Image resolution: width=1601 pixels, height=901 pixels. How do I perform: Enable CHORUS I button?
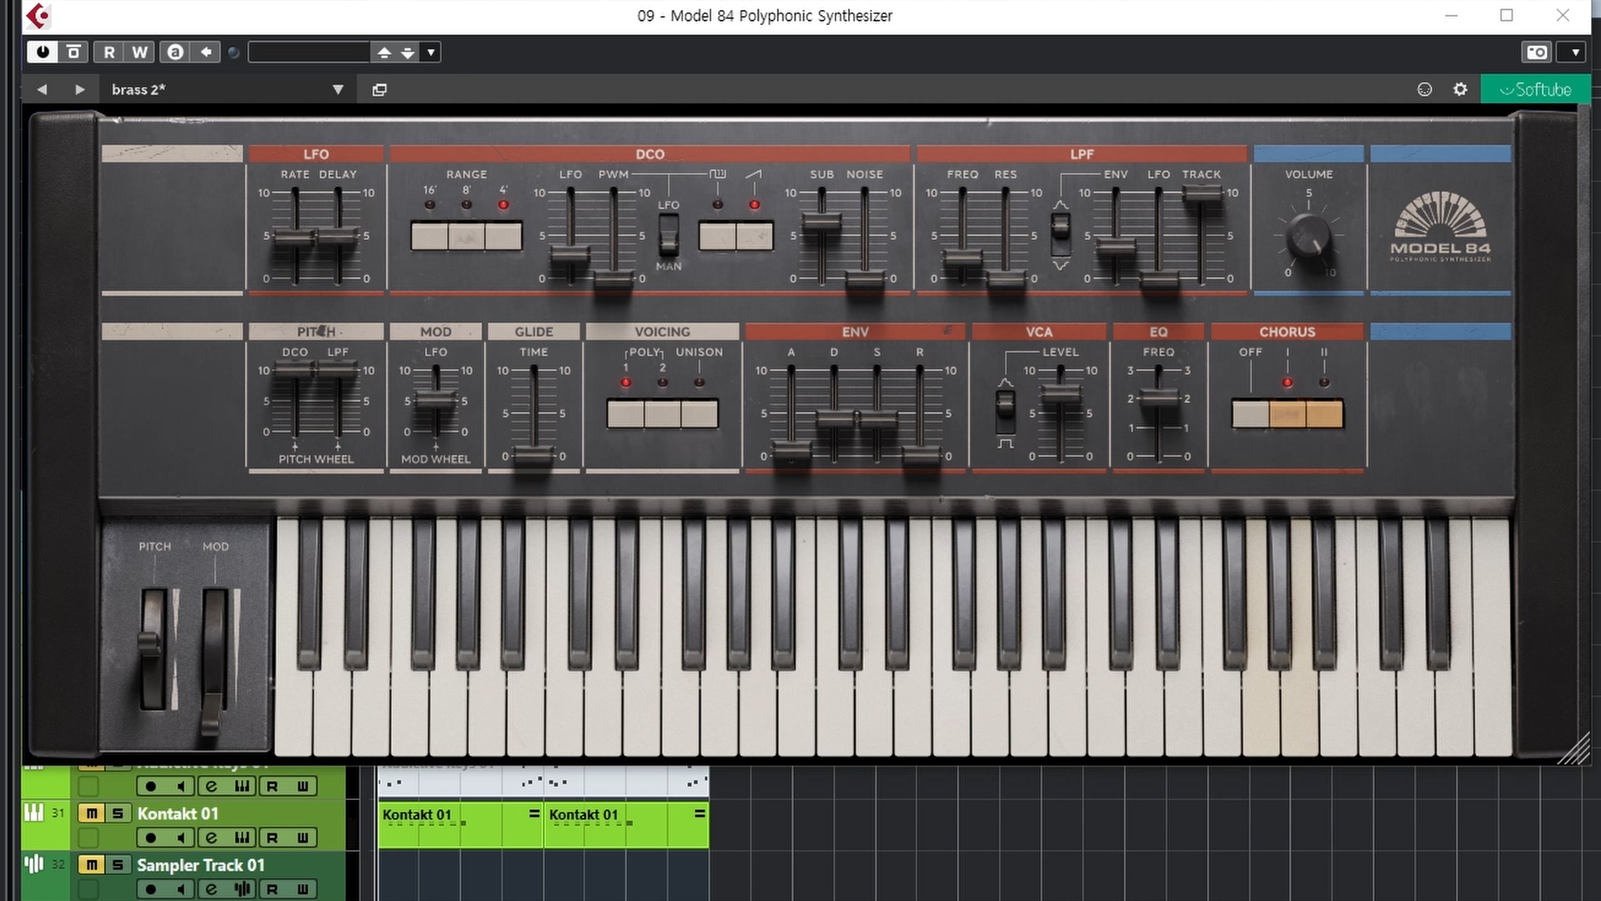[1287, 414]
